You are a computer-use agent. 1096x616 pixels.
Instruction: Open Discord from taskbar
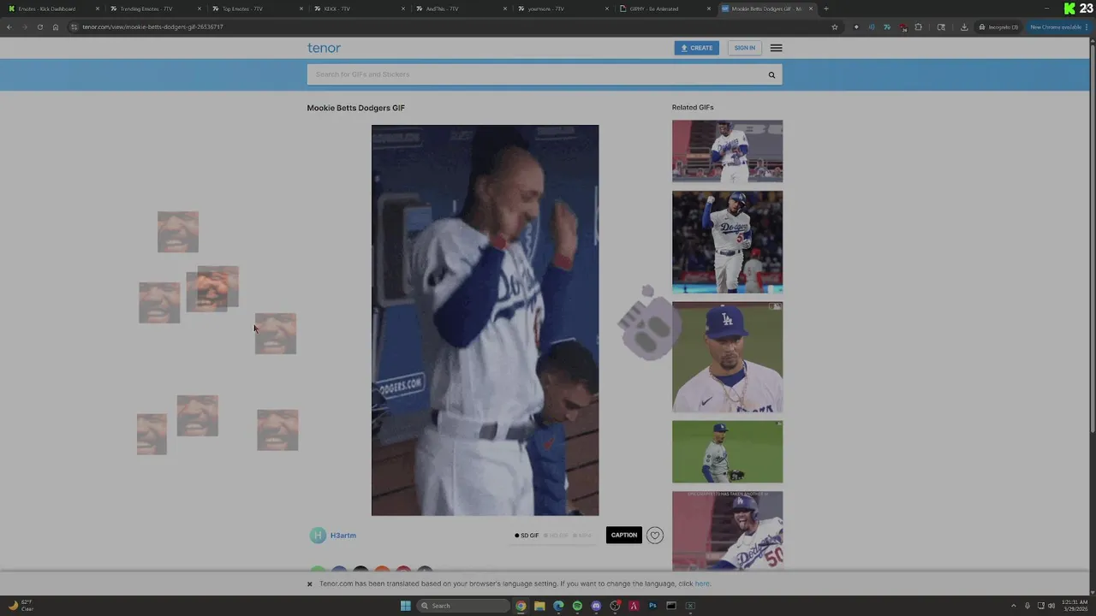pyautogui.click(x=596, y=606)
